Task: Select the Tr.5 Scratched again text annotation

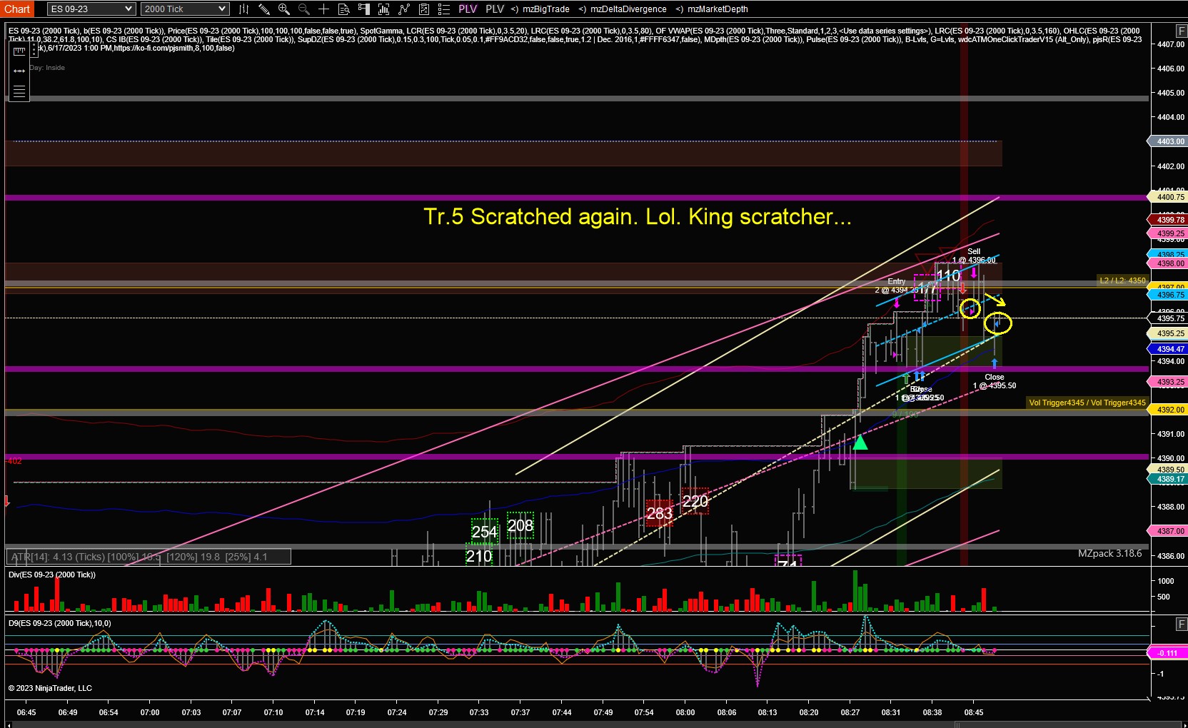Action: tap(638, 216)
